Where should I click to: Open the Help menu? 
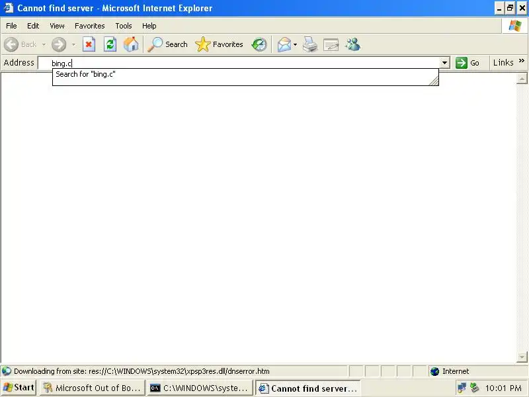[149, 26]
